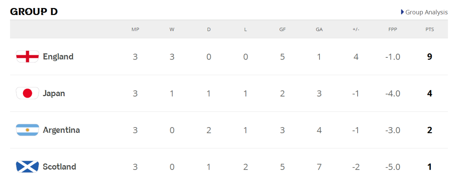The image size is (469, 178).
Task: Select the Japan team name
Action: [x=54, y=93]
